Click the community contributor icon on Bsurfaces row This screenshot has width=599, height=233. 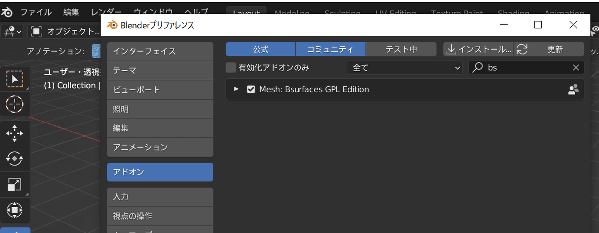click(573, 89)
